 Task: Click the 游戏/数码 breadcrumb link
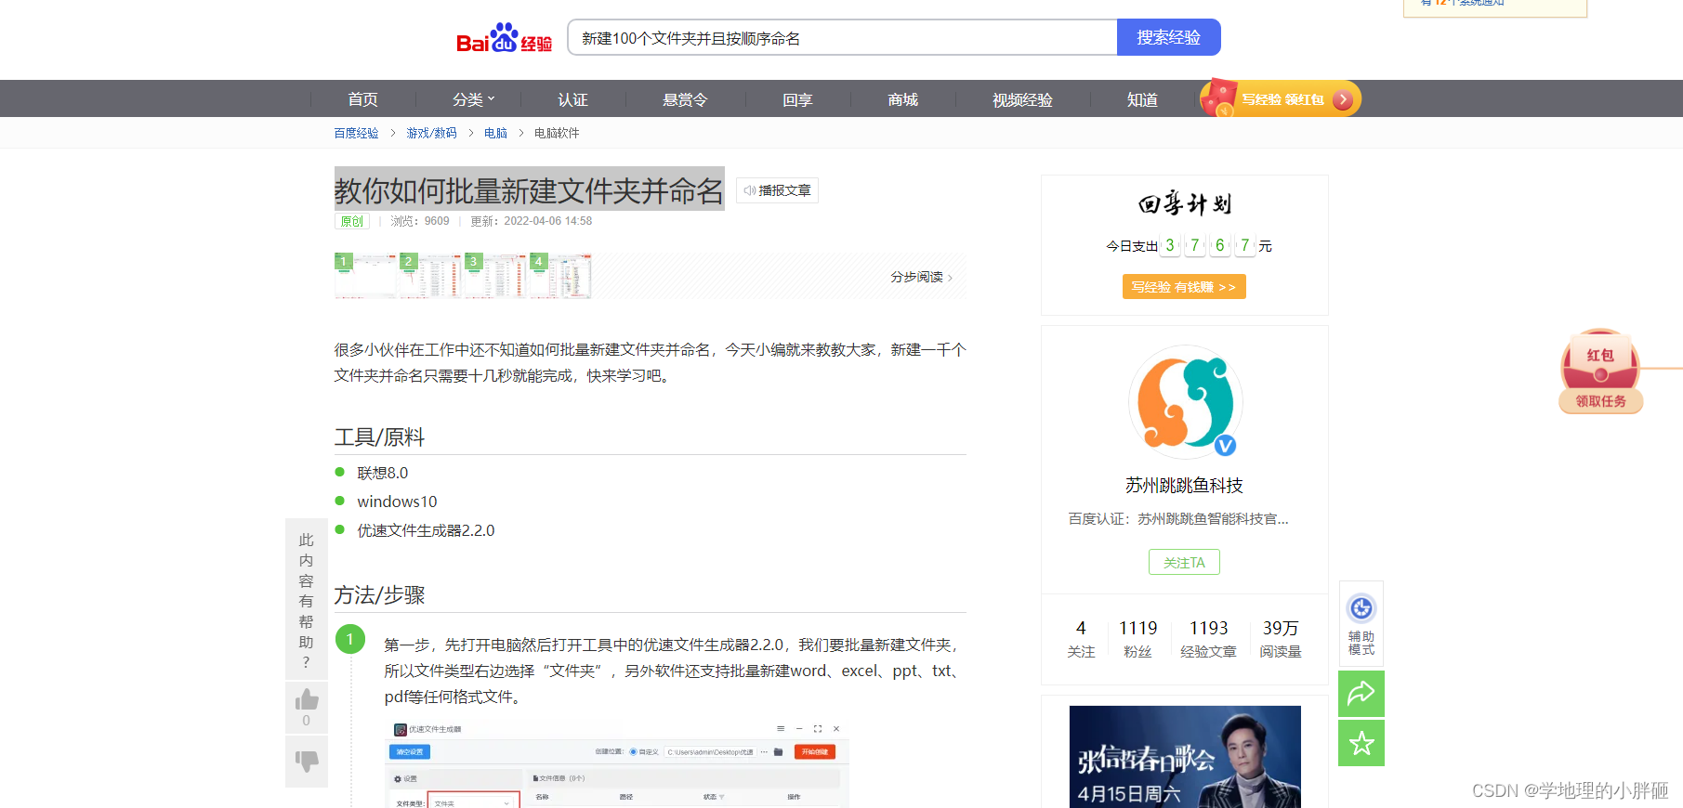[431, 133]
